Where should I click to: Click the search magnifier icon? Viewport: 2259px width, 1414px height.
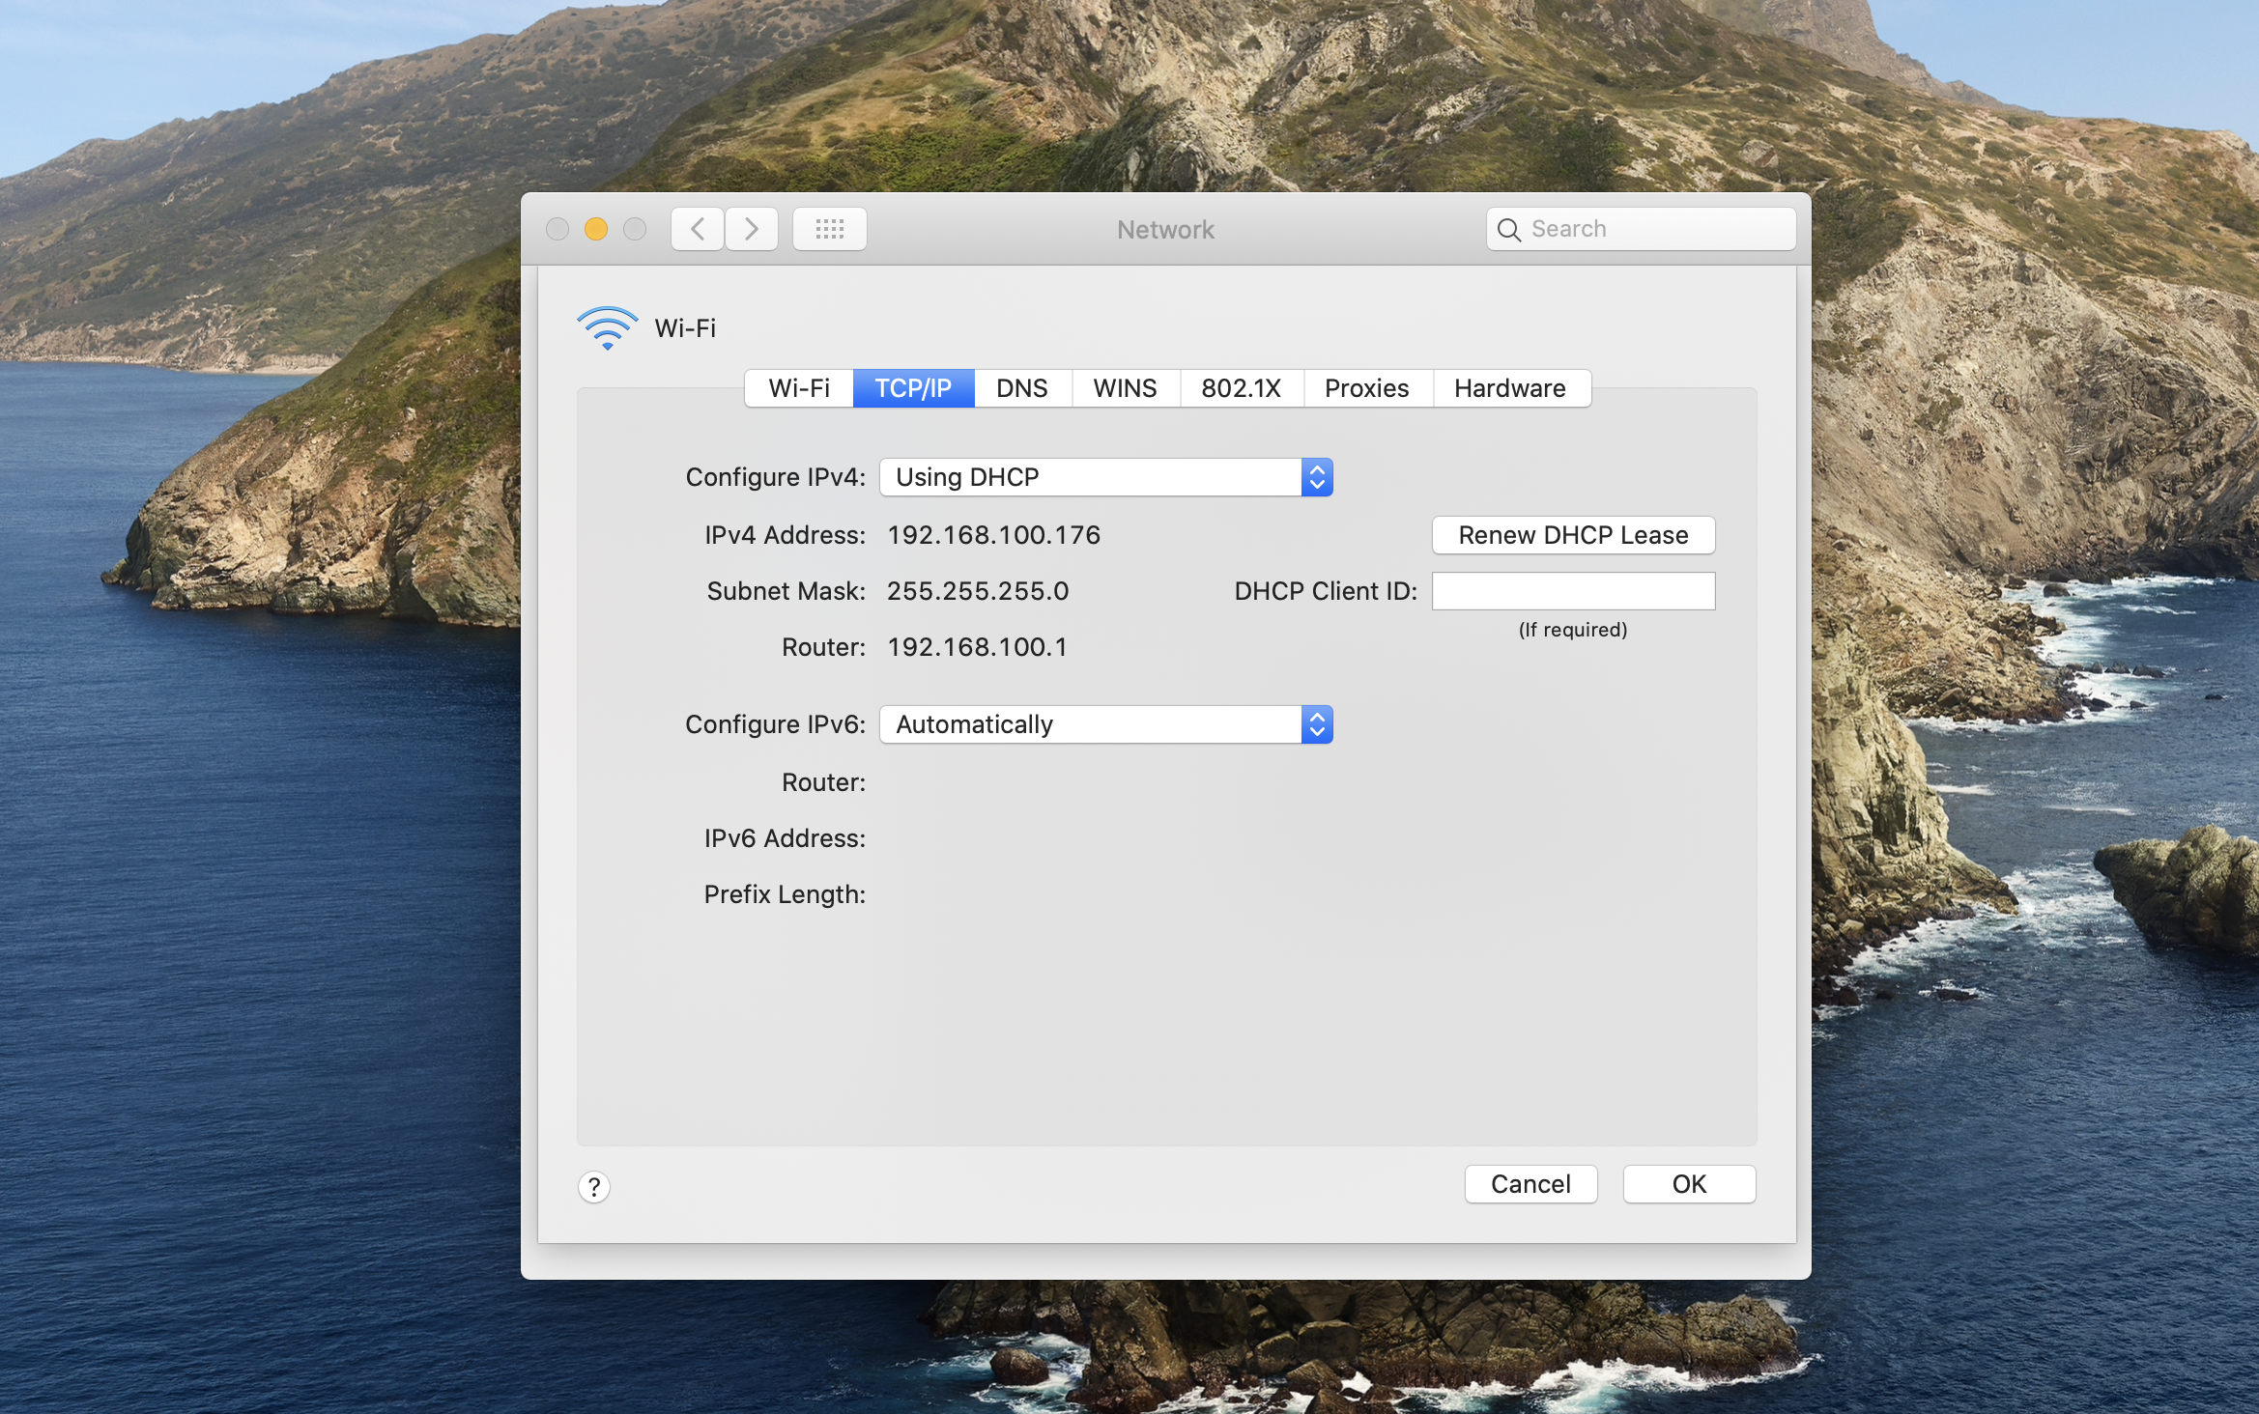(x=1508, y=230)
